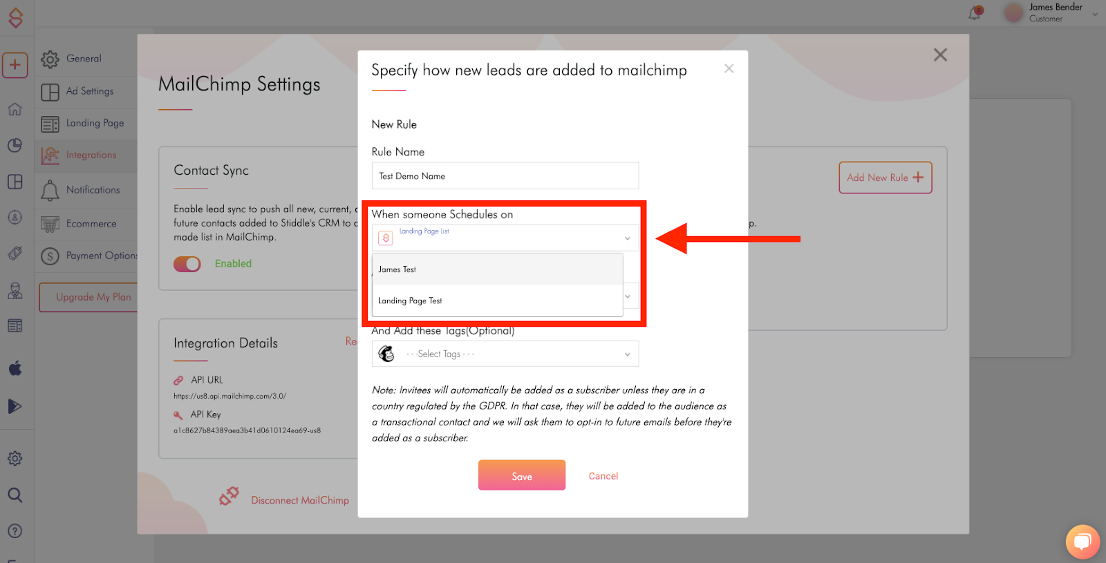Open the notifications bell at top right
The width and height of the screenshot is (1106, 563).
(x=975, y=12)
